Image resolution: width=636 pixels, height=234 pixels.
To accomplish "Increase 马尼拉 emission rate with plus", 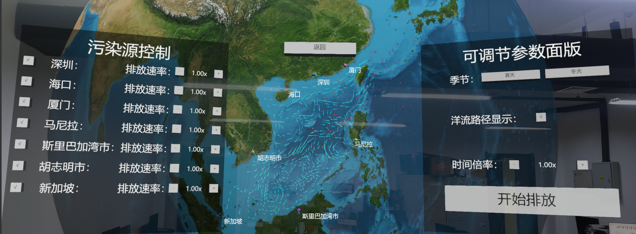I will [x=216, y=130].
